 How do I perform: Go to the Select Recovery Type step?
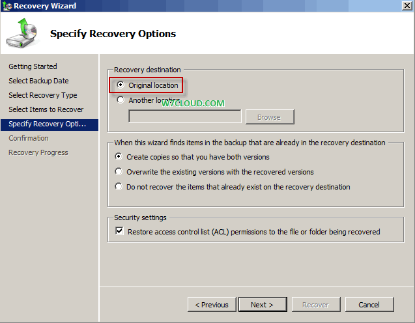click(43, 95)
